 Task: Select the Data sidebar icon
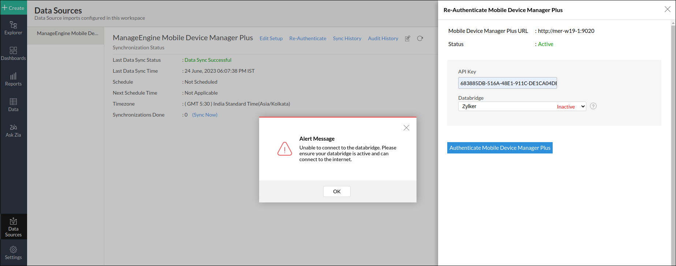(x=13, y=105)
